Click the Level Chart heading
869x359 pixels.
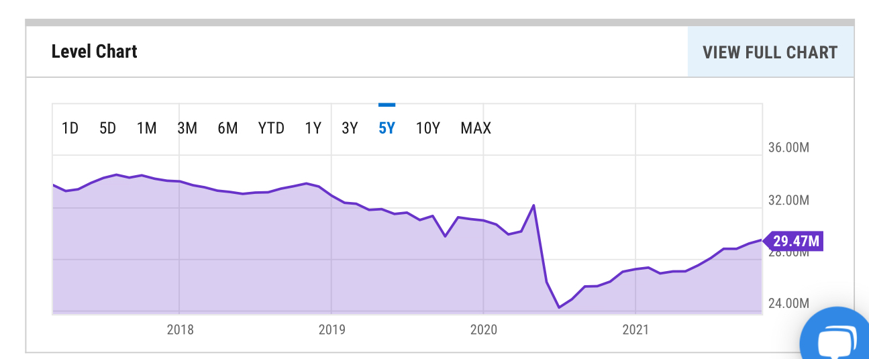95,52
